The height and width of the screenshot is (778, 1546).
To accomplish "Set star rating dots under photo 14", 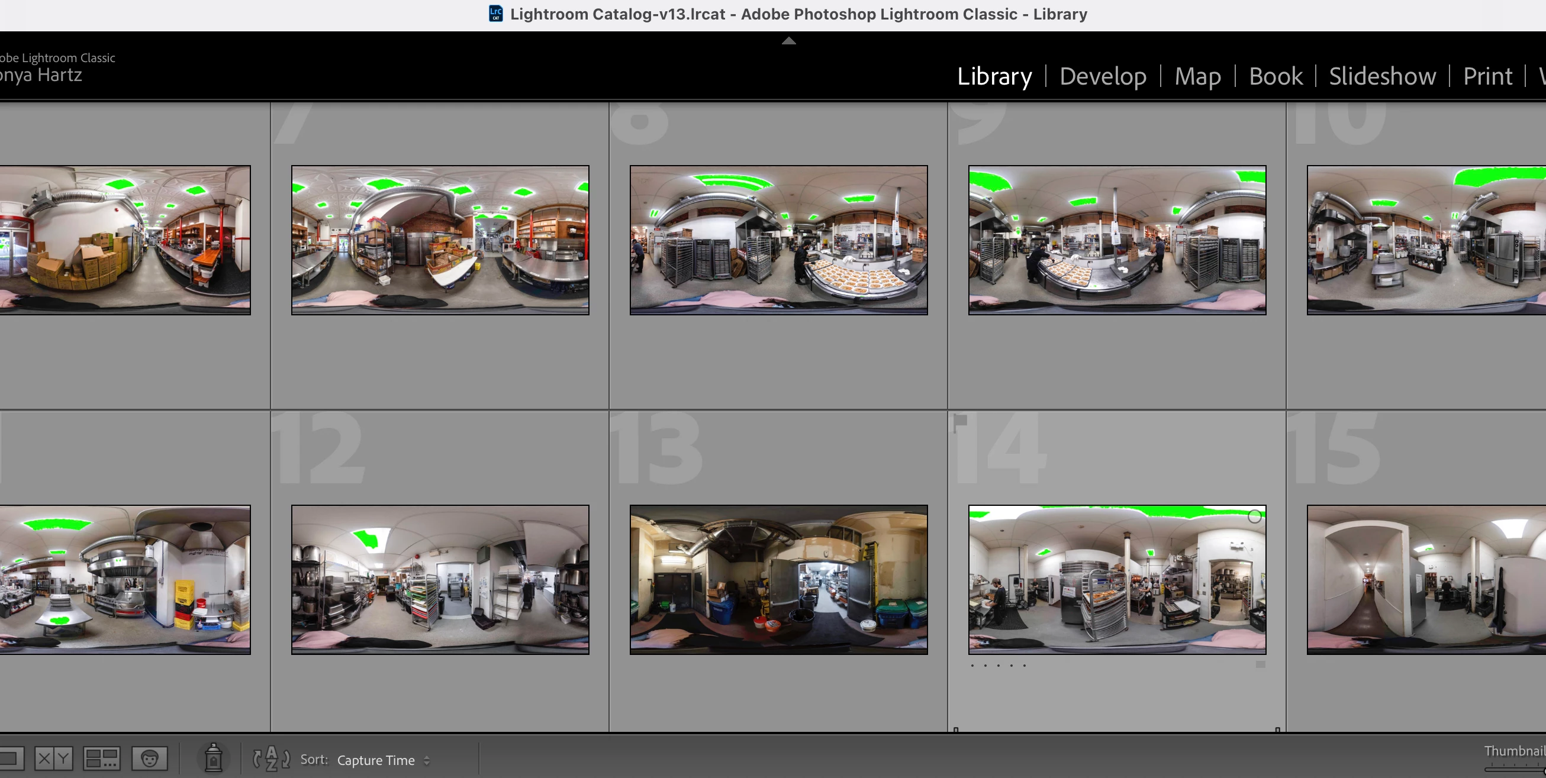I will 998,665.
